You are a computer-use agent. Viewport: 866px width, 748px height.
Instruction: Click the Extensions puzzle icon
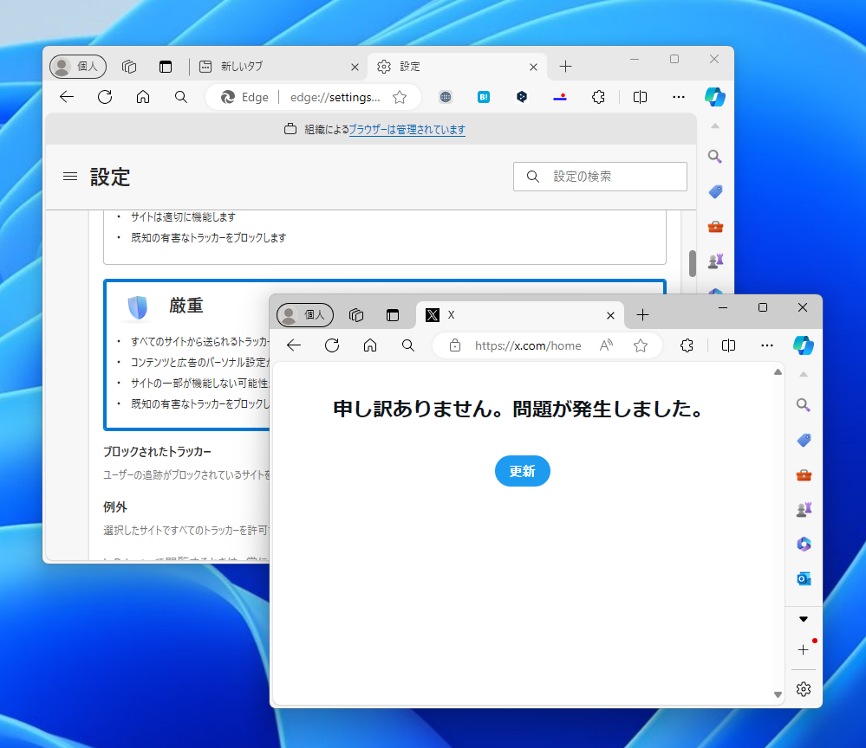pyautogui.click(x=686, y=345)
